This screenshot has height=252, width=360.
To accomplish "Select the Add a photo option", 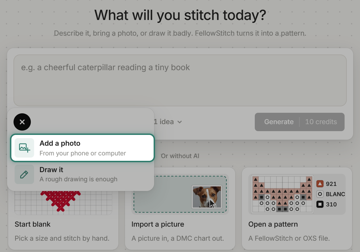I will point(82,148).
